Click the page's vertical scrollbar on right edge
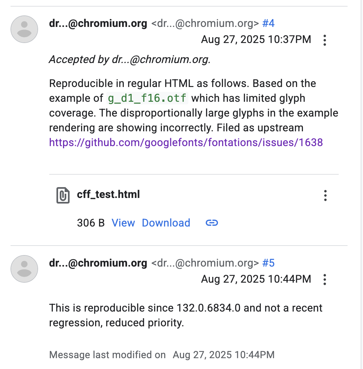Screen dimensions: 363x369 pyautogui.click(x=361, y=185)
